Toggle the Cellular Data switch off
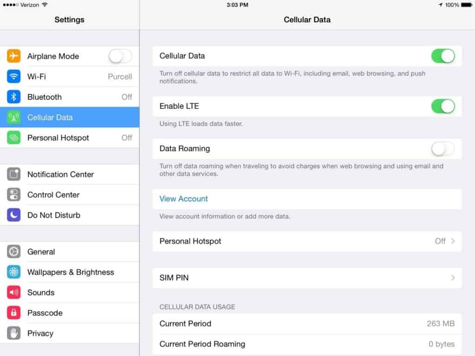This screenshot has width=475, height=356. pyautogui.click(x=443, y=56)
